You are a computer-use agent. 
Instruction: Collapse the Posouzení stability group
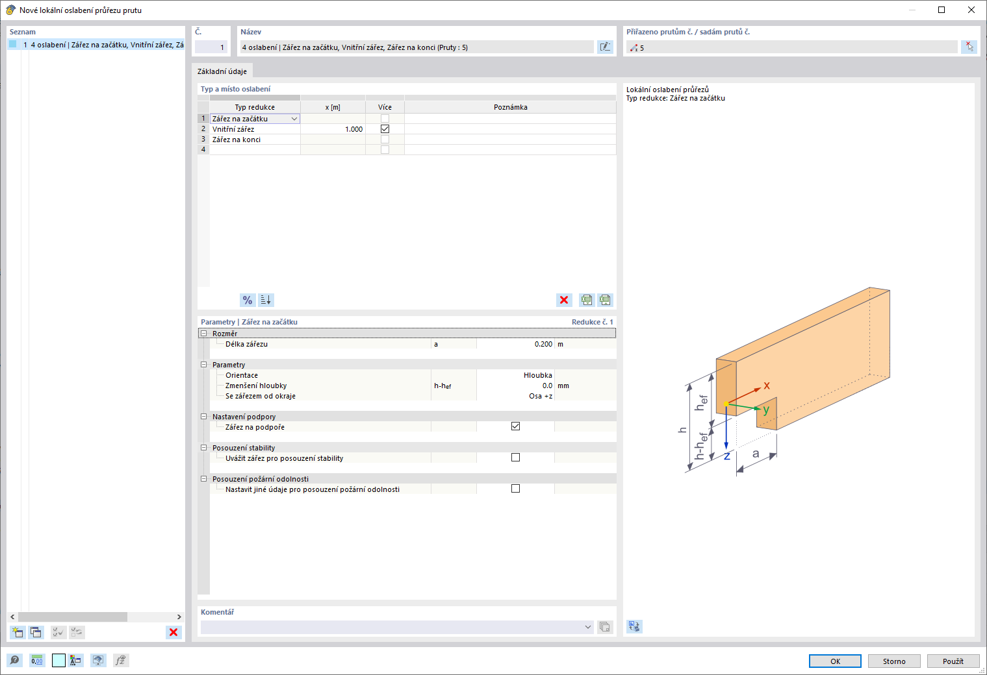203,448
